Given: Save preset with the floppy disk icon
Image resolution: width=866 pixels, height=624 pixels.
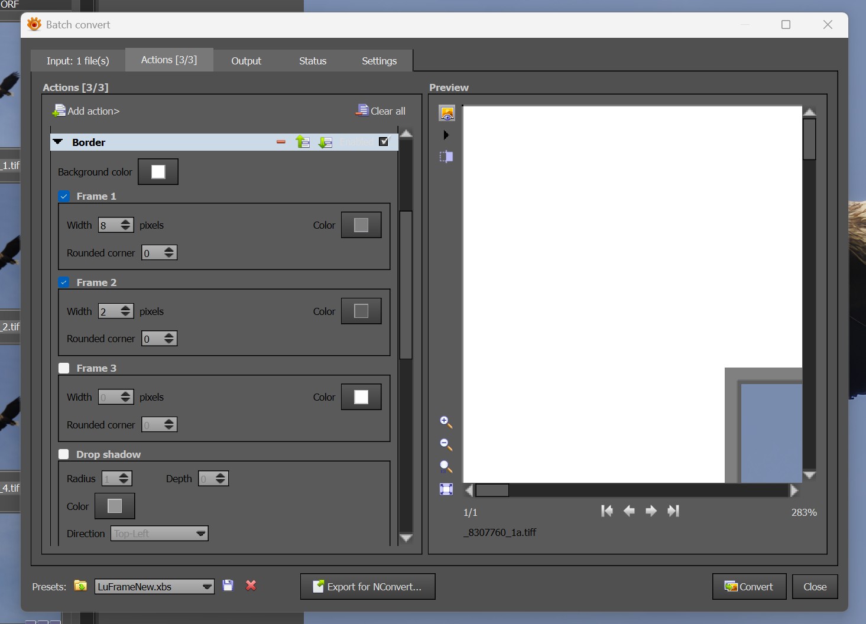Looking at the screenshot, I should pos(228,586).
